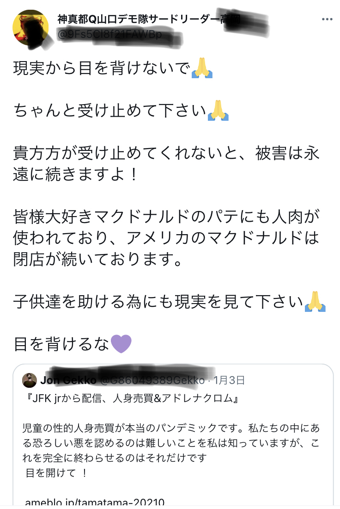Open the quoted tweet body starting 児童の性的人身売買

(170, 443)
